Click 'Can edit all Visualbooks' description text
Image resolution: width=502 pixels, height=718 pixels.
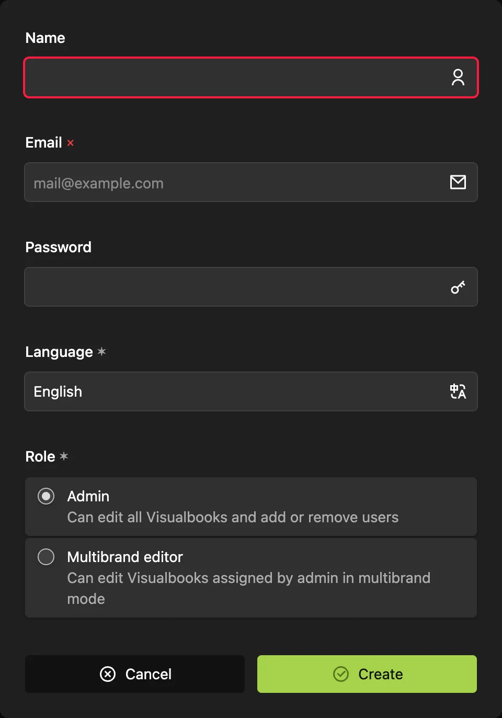pyautogui.click(x=233, y=517)
